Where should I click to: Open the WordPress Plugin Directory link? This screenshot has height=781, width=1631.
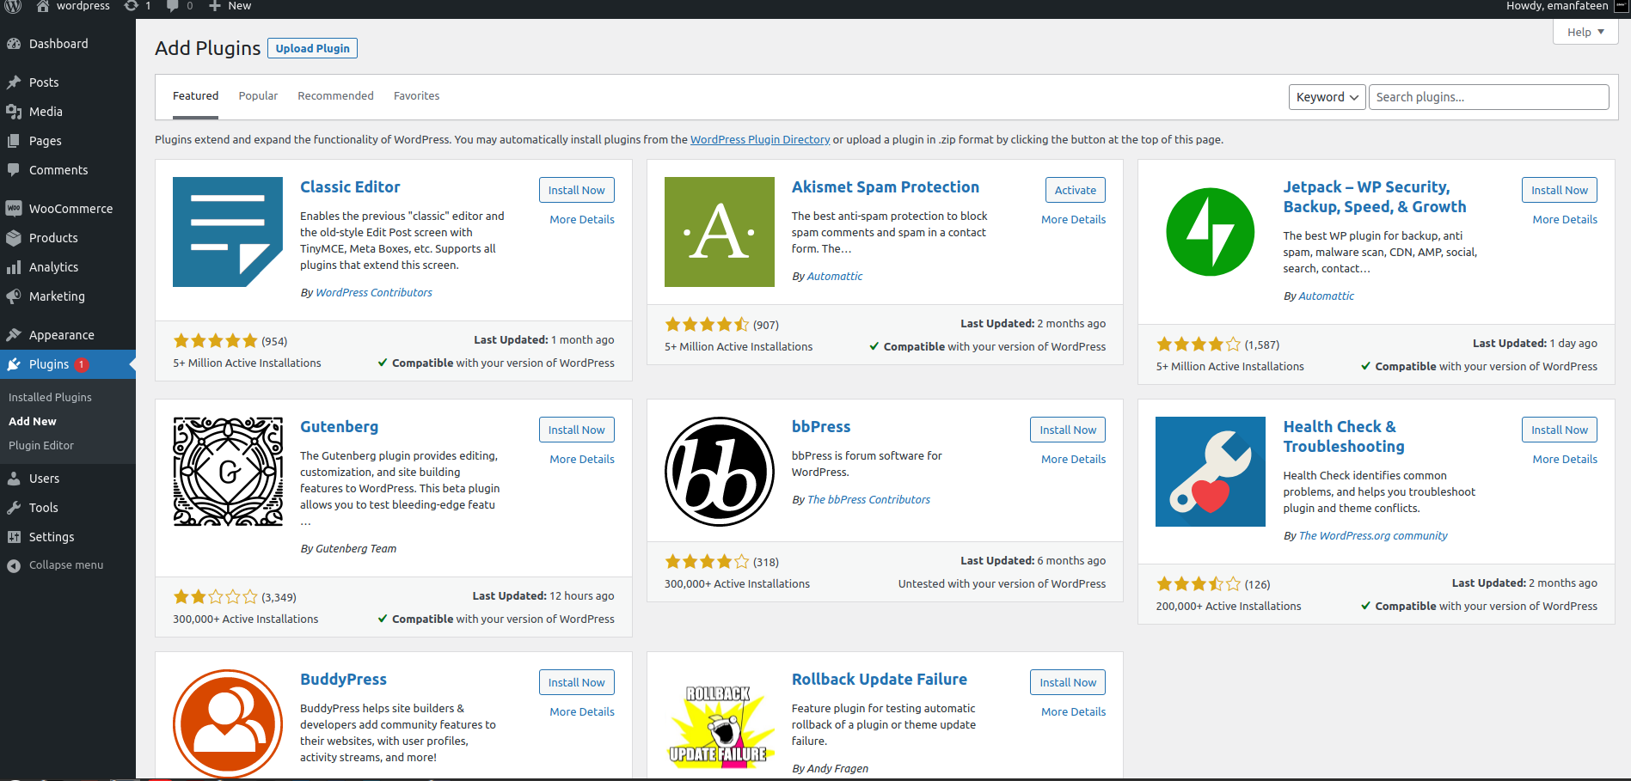pos(760,140)
